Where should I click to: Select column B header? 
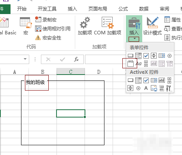pyautogui.click(x=42, y=72)
